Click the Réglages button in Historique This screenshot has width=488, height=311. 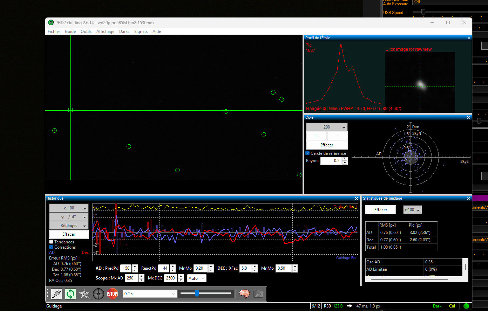pyautogui.click(x=69, y=226)
